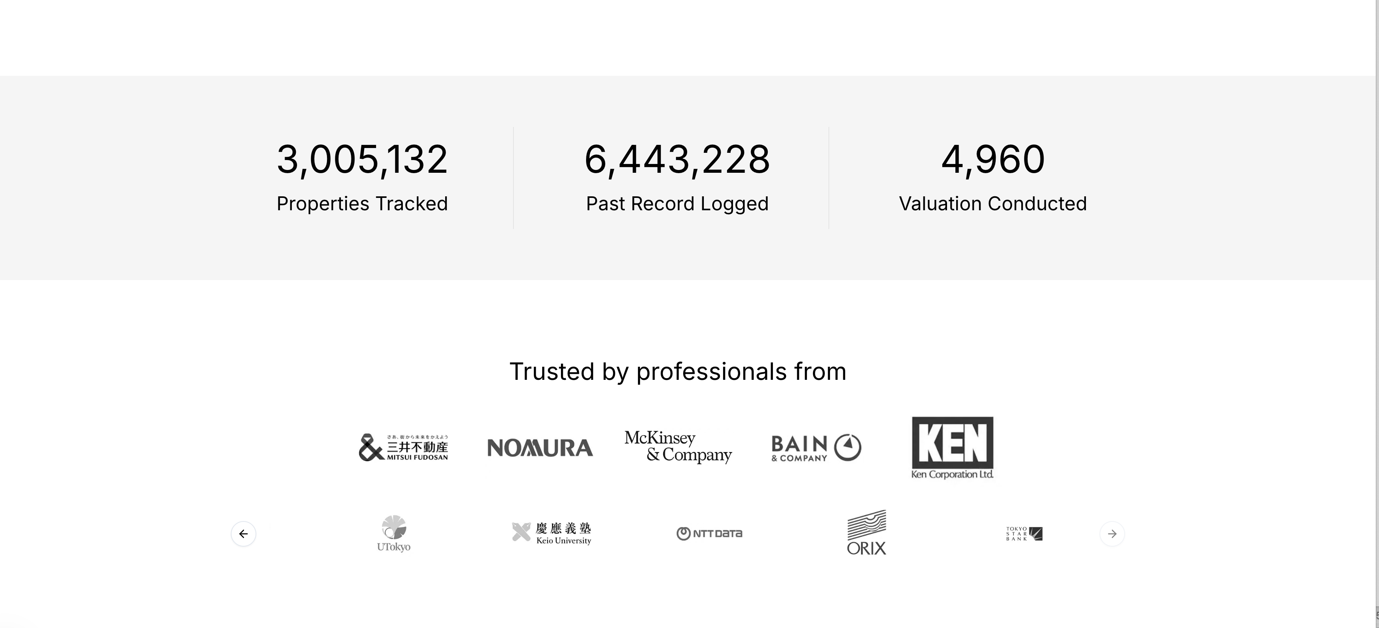Screen dimensions: 1379x628
Task: Select the Nomura logo
Action: tap(540, 448)
